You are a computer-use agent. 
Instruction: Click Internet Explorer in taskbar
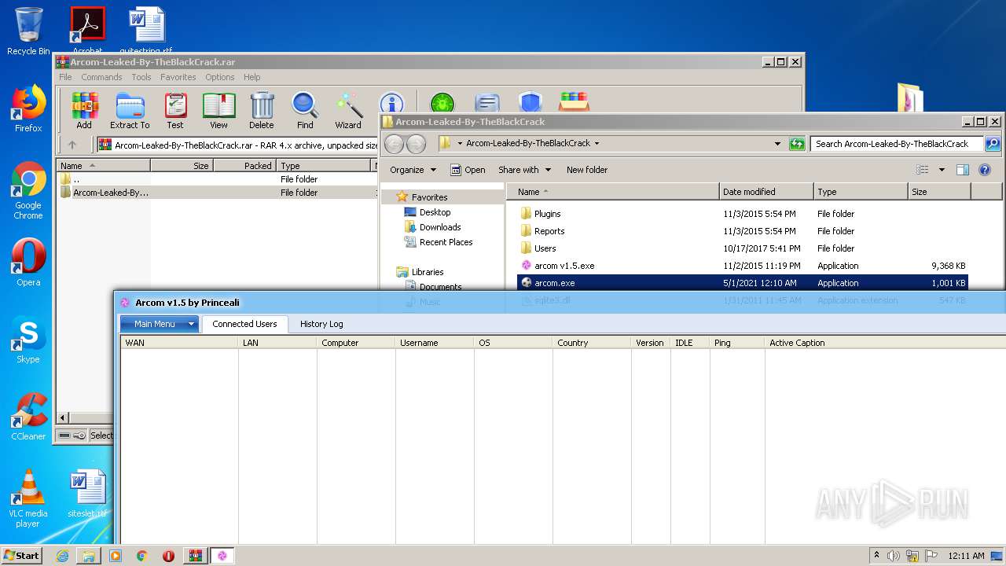(62, 556)
